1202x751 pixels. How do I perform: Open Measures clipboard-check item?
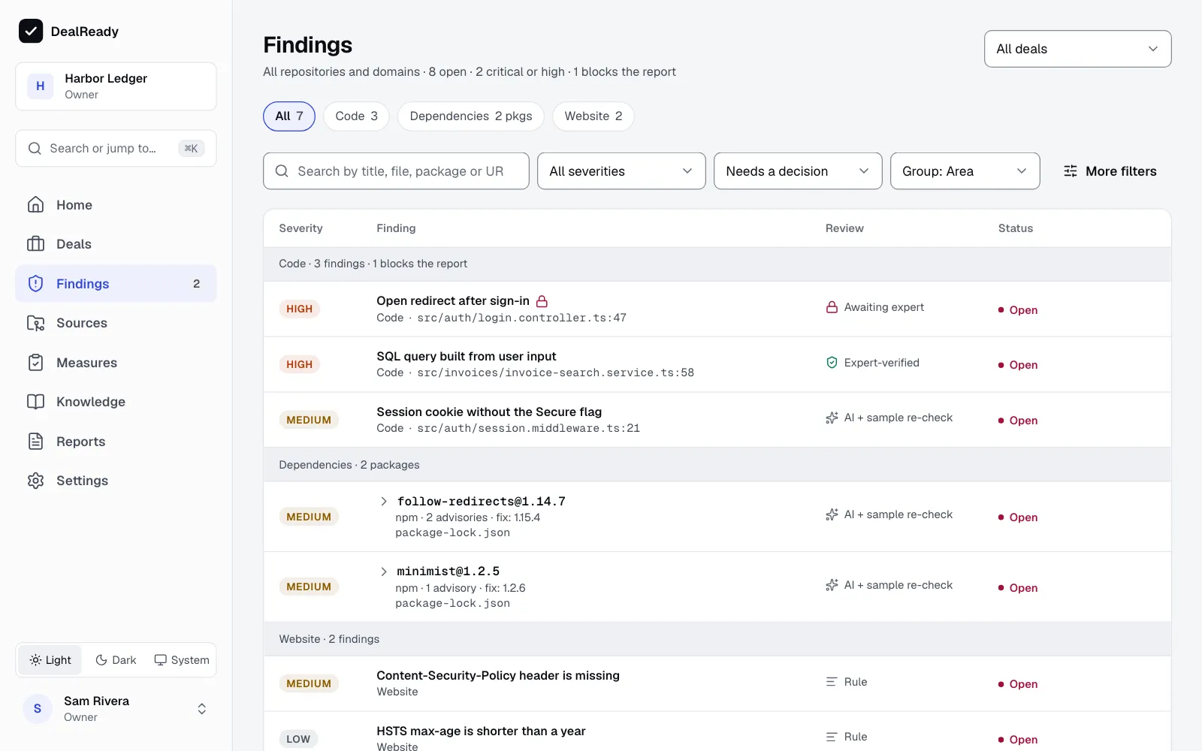116,363
